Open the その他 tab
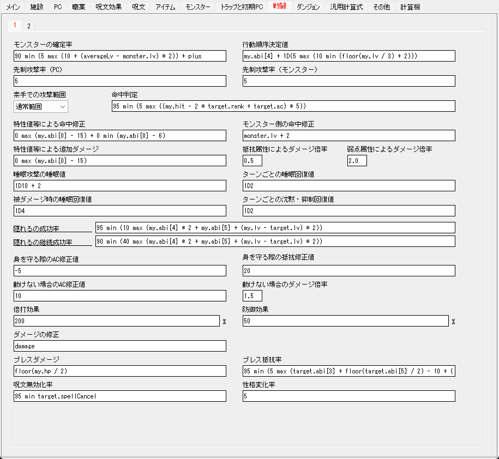 [381, 7]
